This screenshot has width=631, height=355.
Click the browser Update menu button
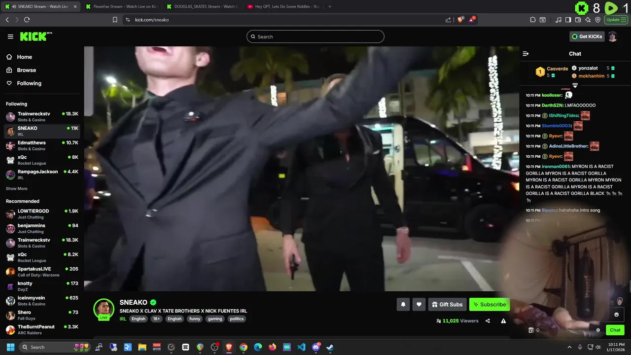(x=616, y=20)
